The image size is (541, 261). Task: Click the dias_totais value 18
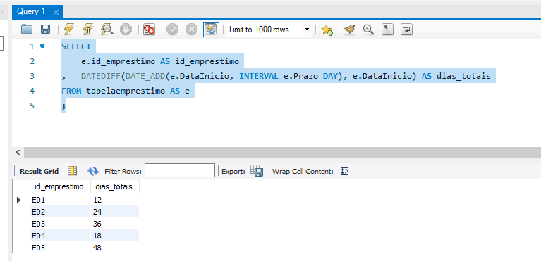click(115, 236)
